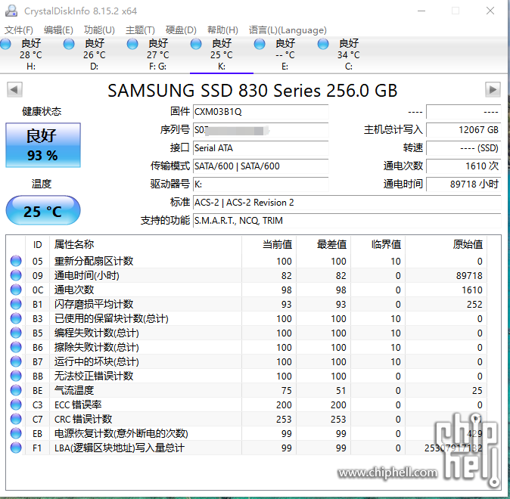Select the LBA写入量总计 attribute row
The height and width of the screenshot is (499, 510).
247,448
